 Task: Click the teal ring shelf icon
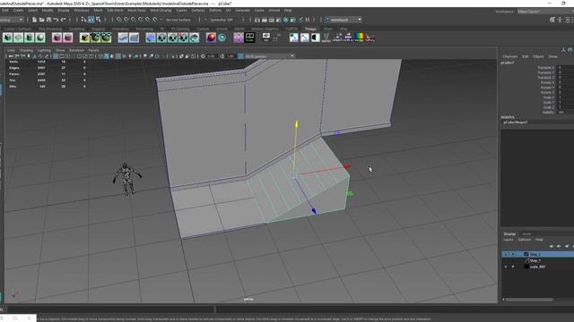pyautogui.click(x=222, y=38)
